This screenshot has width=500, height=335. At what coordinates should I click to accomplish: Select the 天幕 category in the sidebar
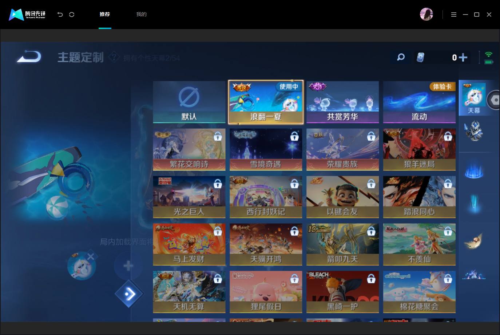pyautogui.click(x=474, y=98)
